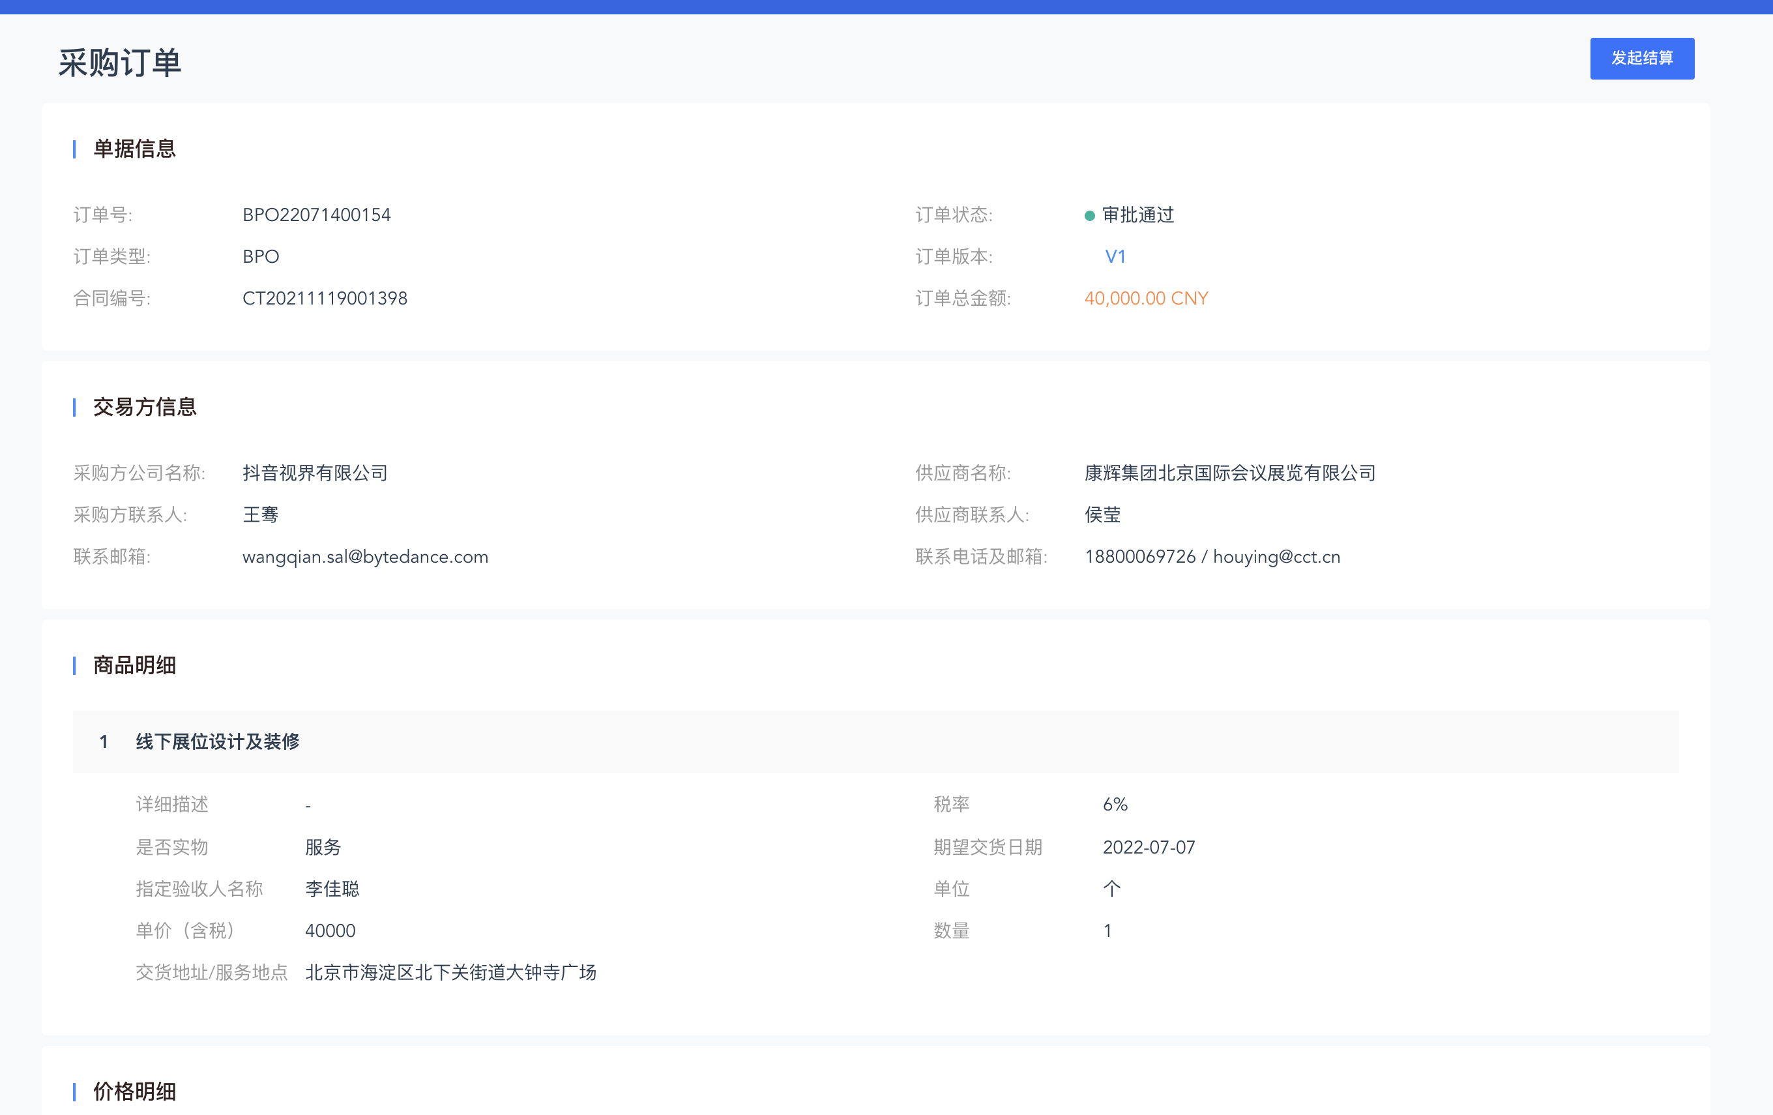Click the 价格明细 section heading
Image resolution: width=1773 pixels, height=1115 pixels.
click(134, 1091)
